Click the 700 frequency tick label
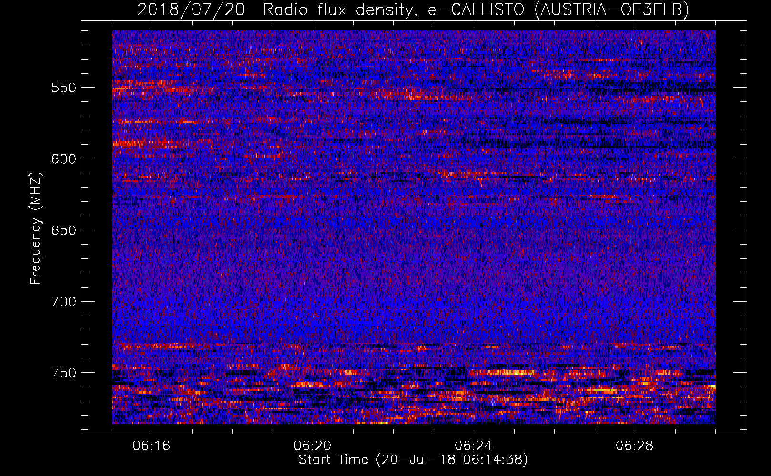The height and width of the screenshot is (476, 771). click(64, 302)
